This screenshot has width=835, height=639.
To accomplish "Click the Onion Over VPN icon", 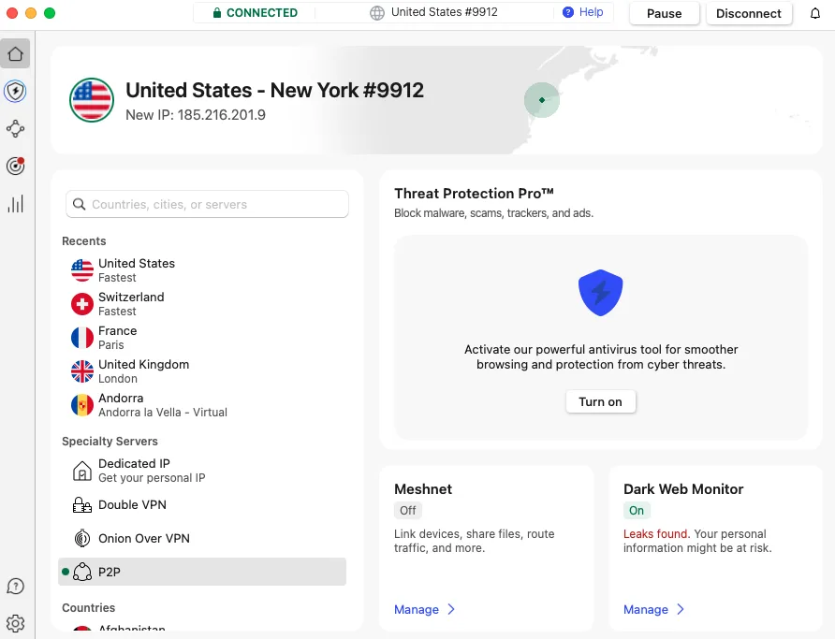I will pos(82,539).
